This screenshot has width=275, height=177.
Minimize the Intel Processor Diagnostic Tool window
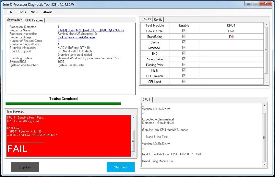point(248,4)
